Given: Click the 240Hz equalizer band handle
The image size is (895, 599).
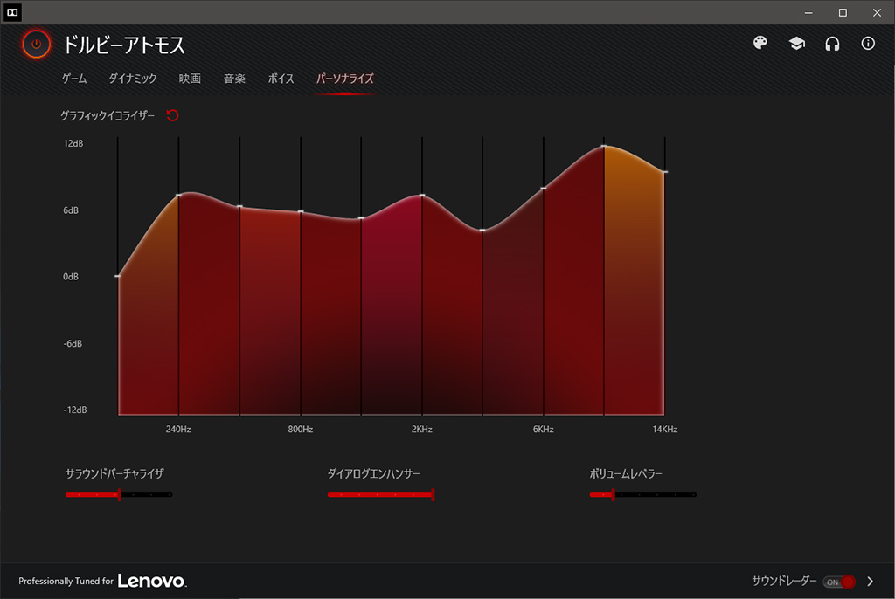Looking at the screenshot, I should point(178,195).
